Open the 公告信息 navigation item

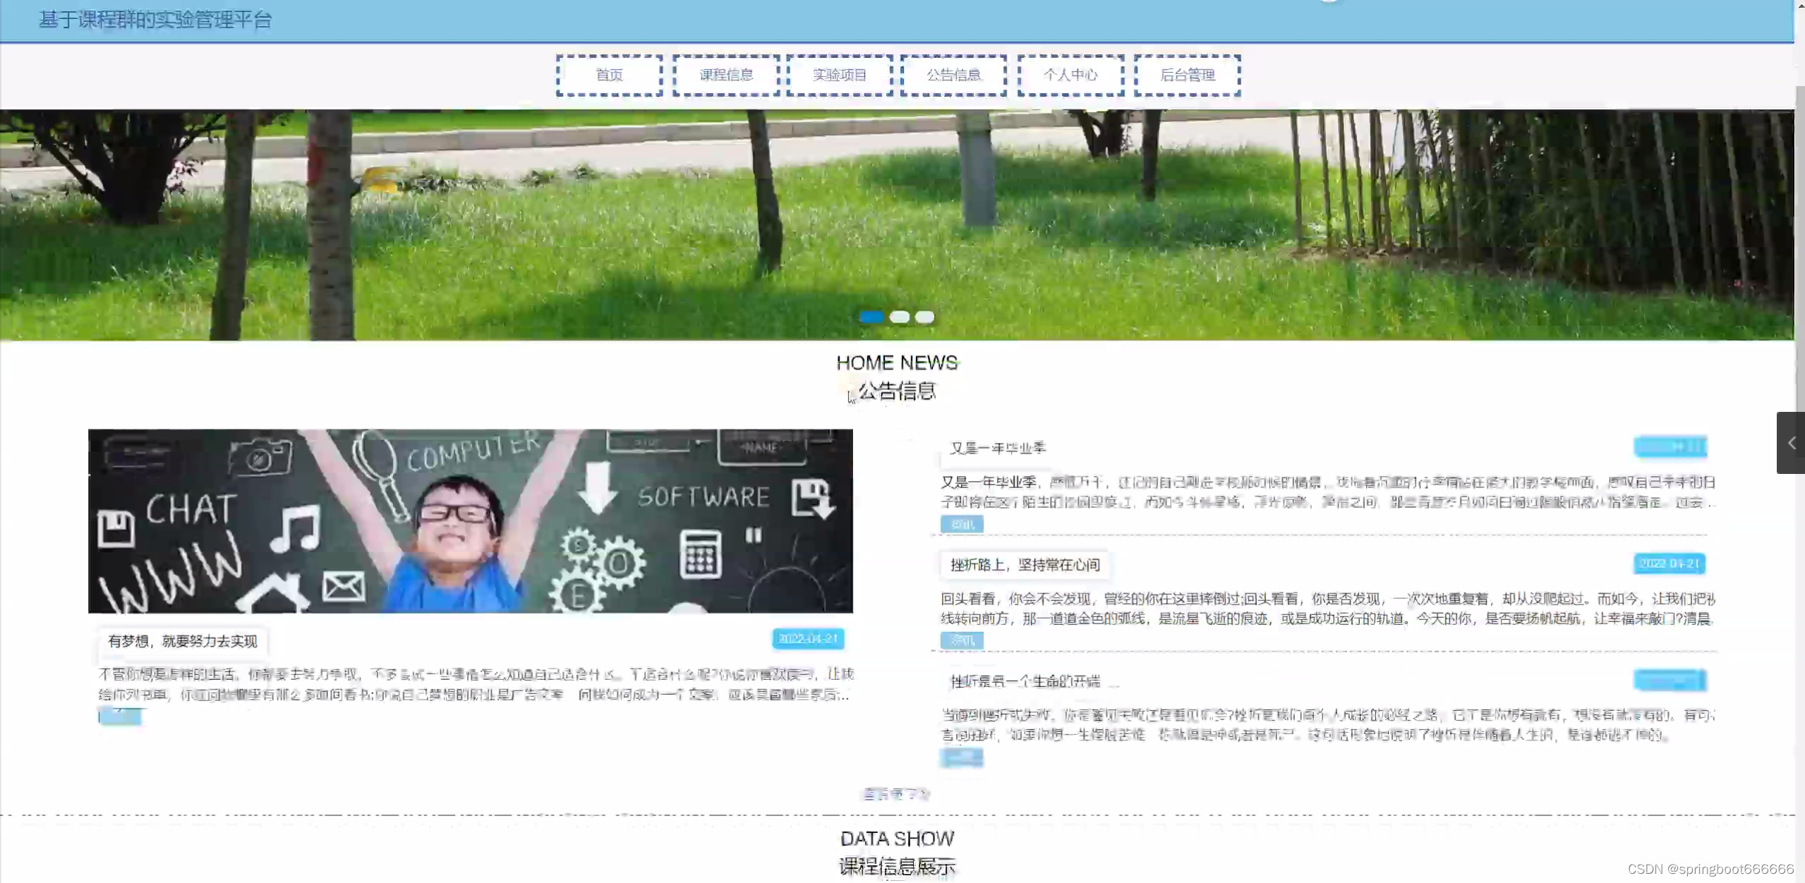(953, 75)
